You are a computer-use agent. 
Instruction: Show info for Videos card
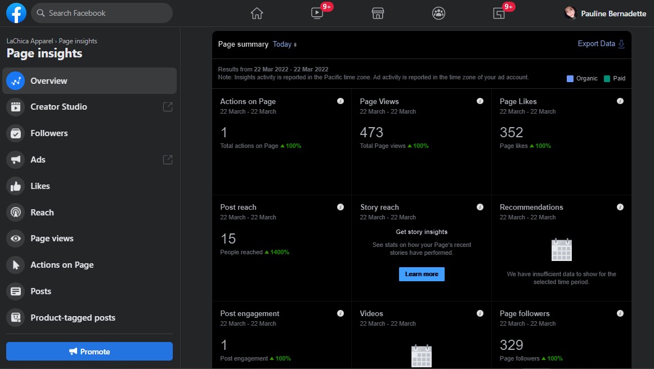tap(480, 313)
